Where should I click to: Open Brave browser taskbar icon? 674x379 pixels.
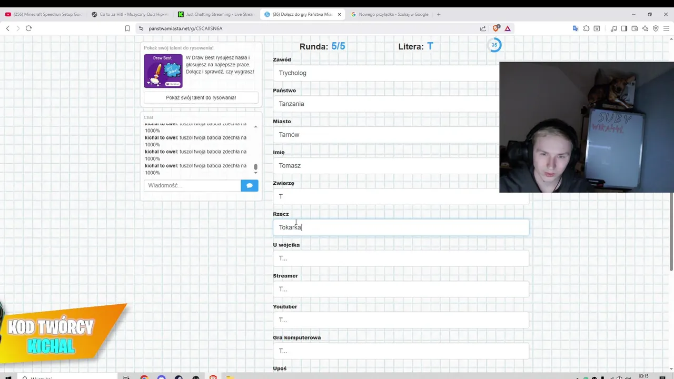[213, 377]
